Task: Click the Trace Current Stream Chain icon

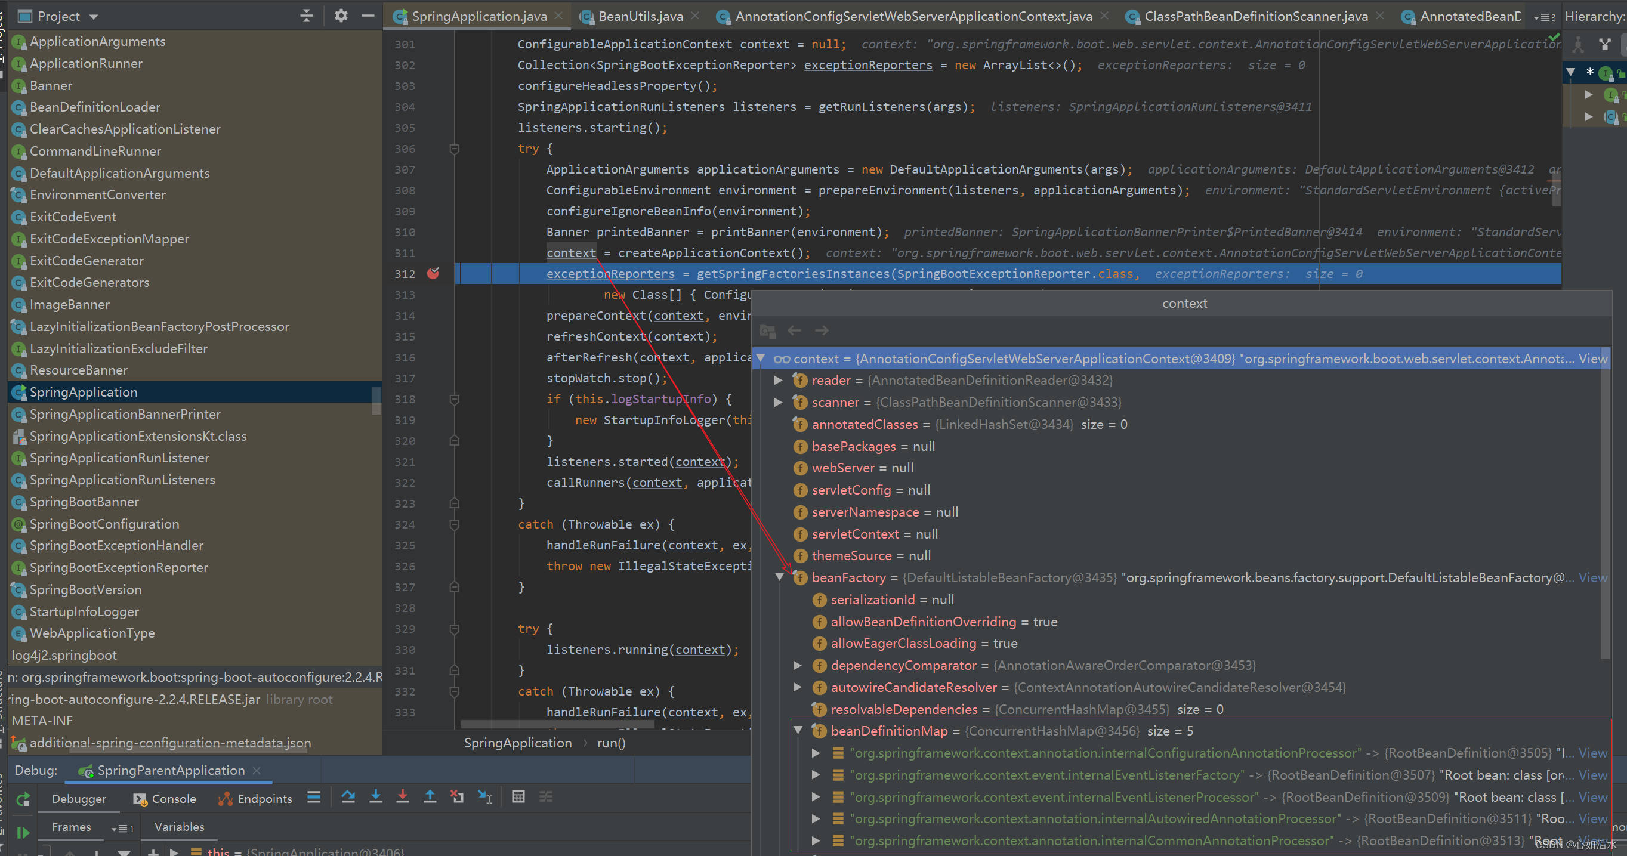Action: [546, 798]
